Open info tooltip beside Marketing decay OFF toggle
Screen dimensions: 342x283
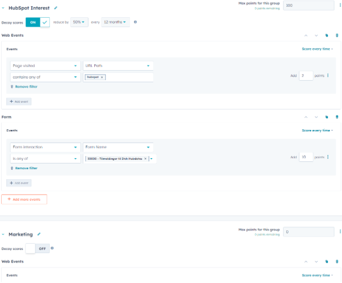[52, 248]
